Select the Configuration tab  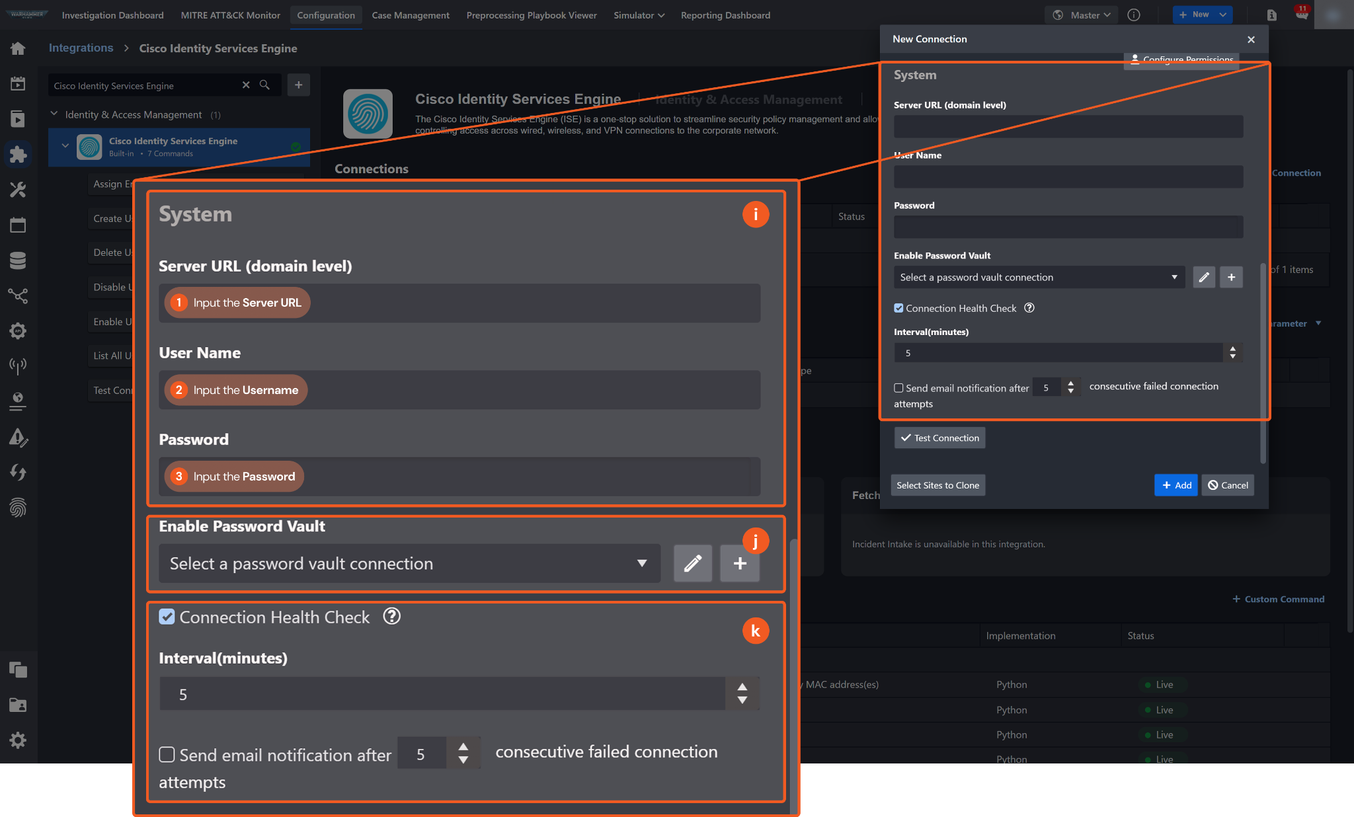click(x=326, y=15)
